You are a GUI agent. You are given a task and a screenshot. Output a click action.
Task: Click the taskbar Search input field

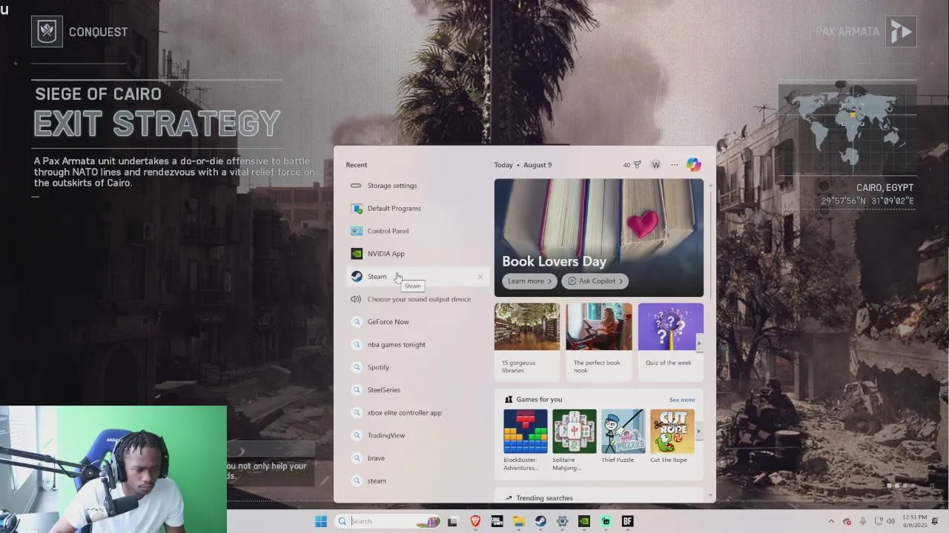point(388,521)
